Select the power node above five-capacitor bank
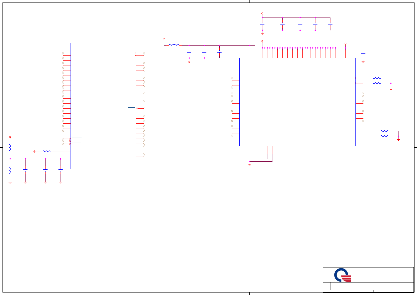417x295 pixels. [x=262, y=13]
